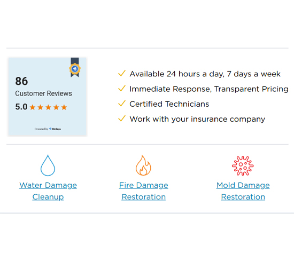Open the Fire Damage Restoration link
294x261 pixels.
(144, 191)
